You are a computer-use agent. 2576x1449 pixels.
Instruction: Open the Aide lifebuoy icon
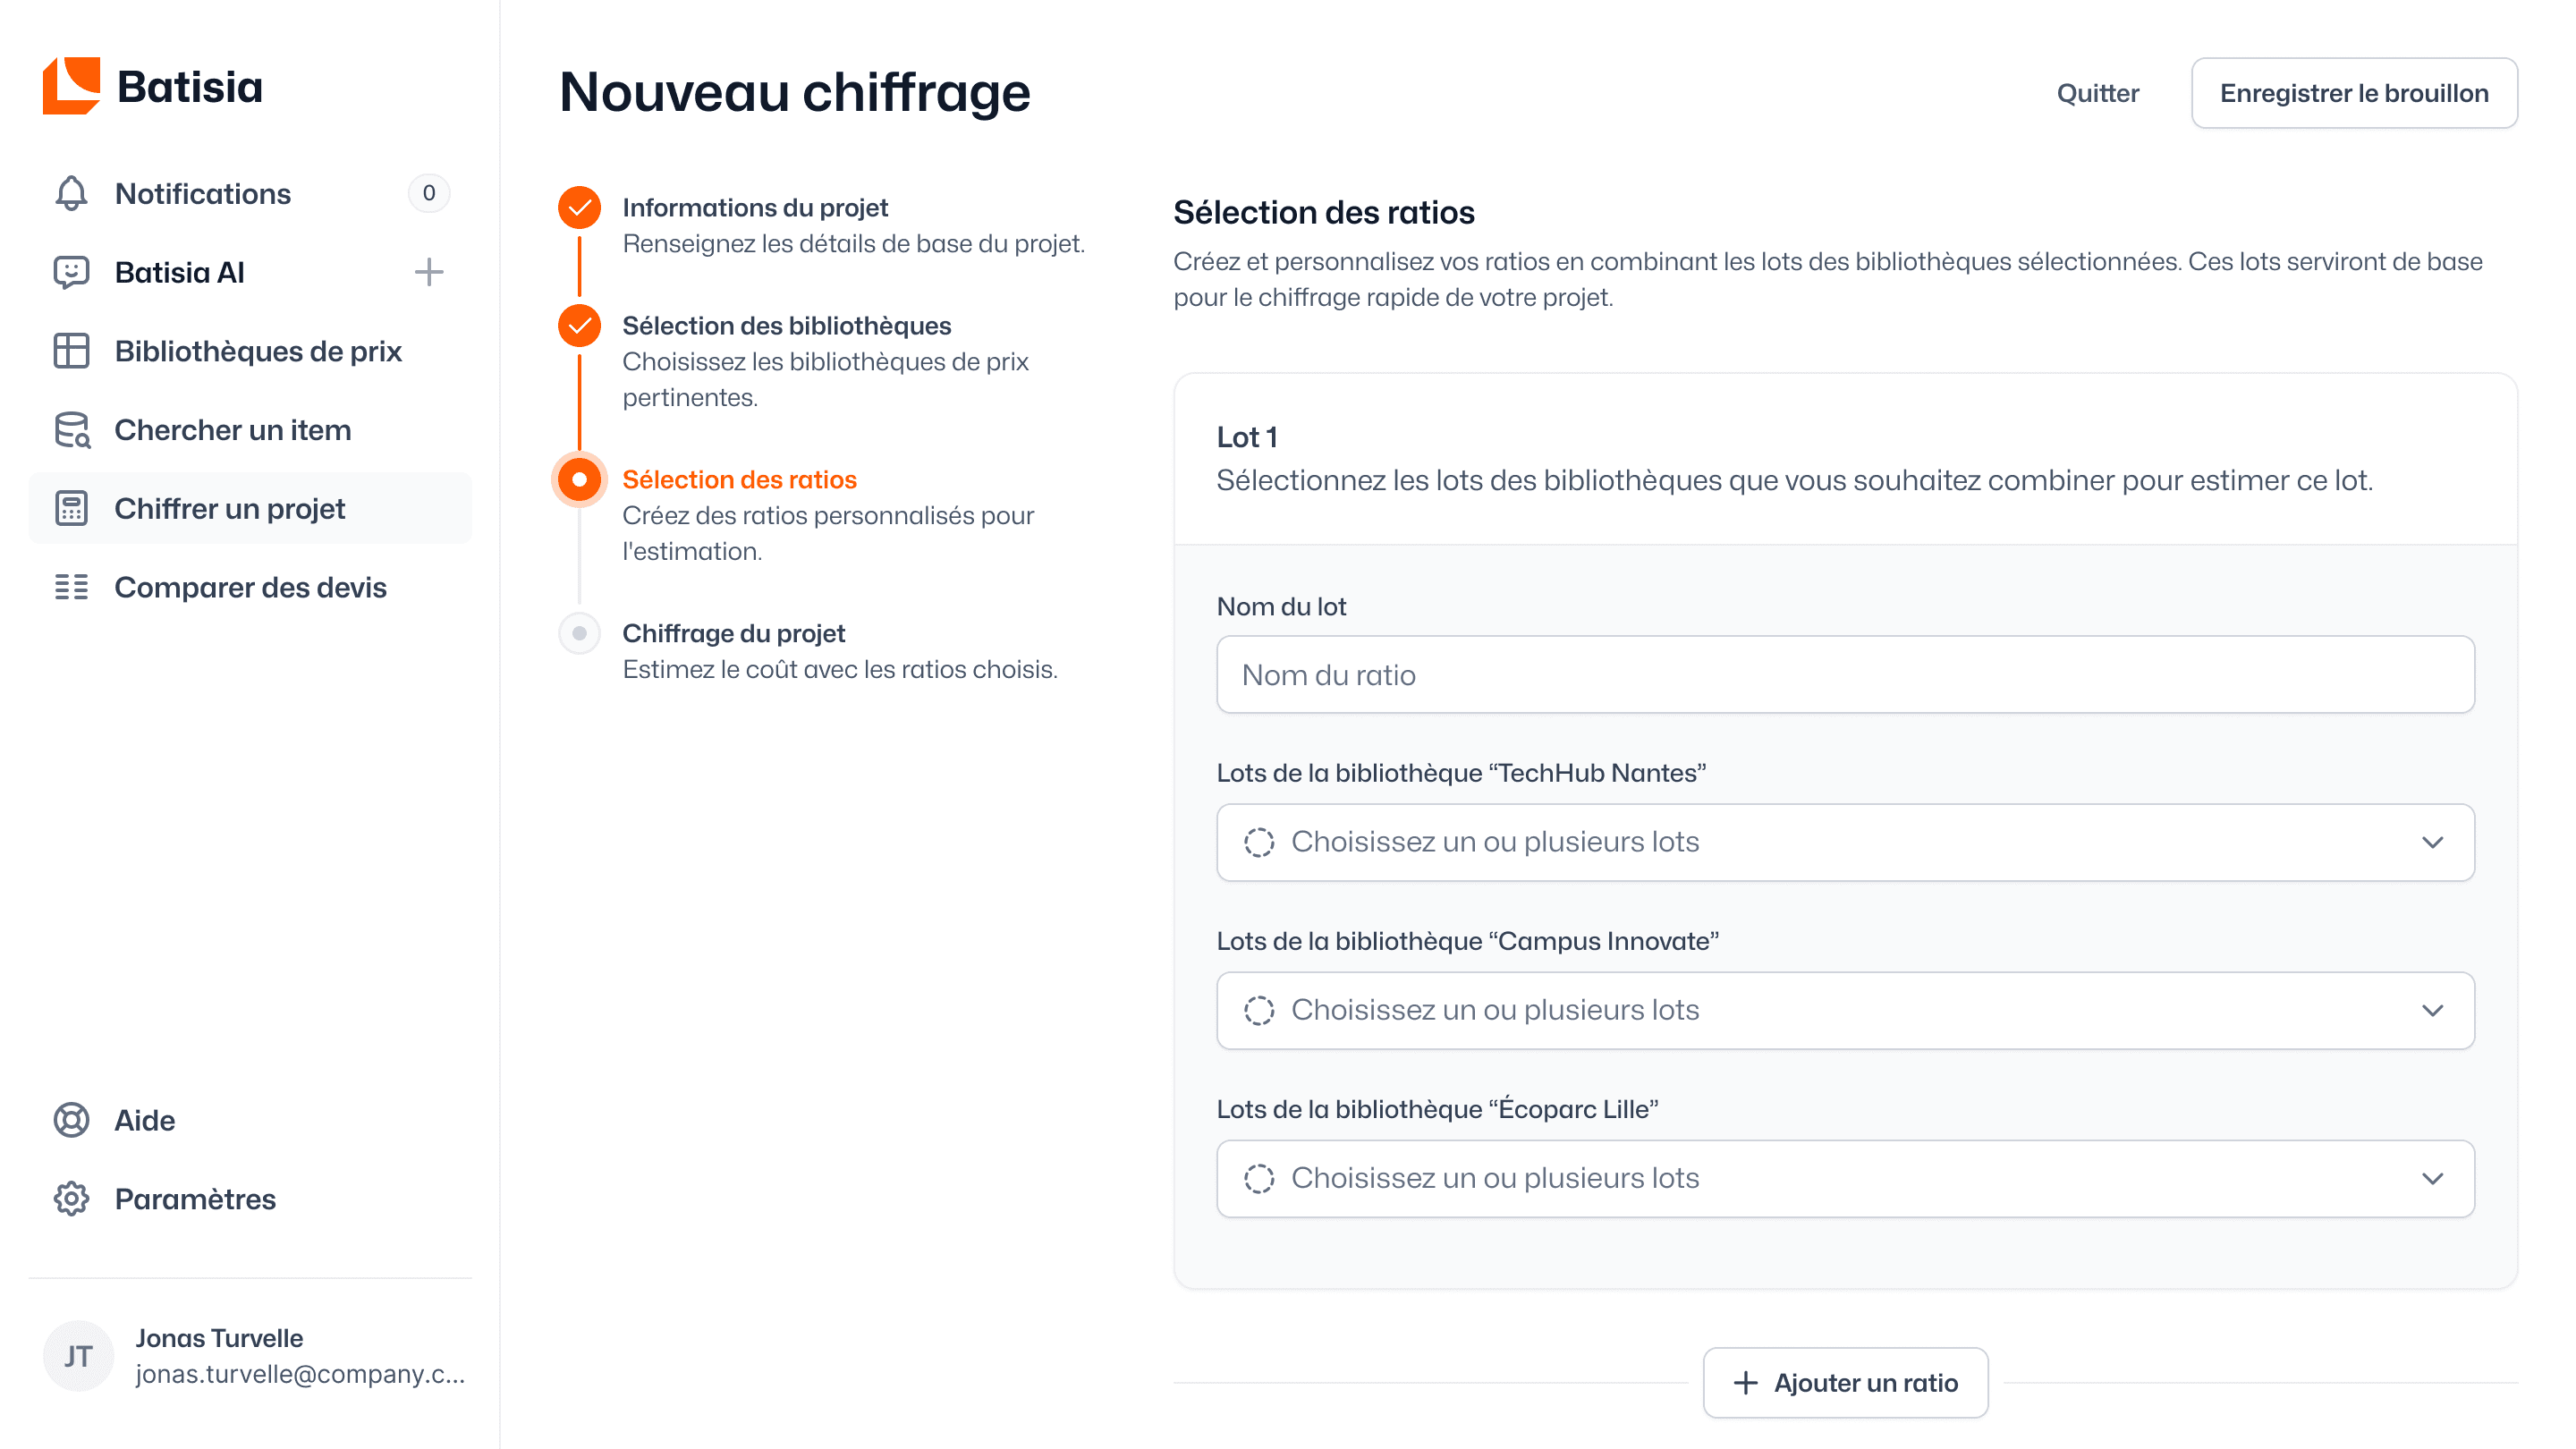pos(71,1120)
